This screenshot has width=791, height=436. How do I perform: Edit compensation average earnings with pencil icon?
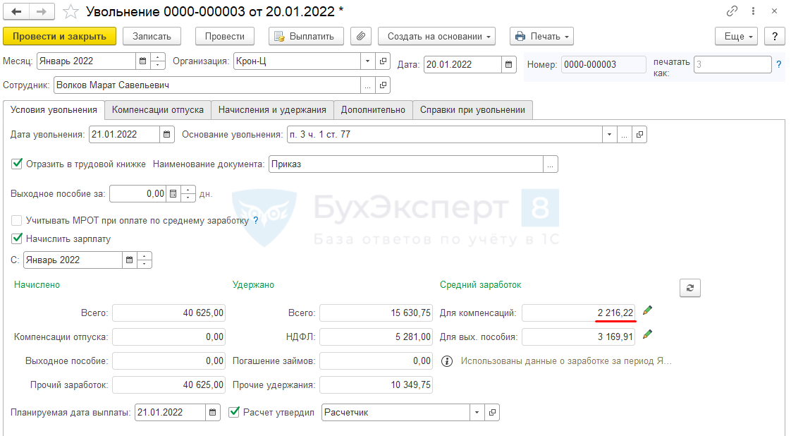click(x=648, y=310)
